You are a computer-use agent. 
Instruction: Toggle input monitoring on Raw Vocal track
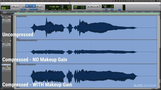[5, 18]
